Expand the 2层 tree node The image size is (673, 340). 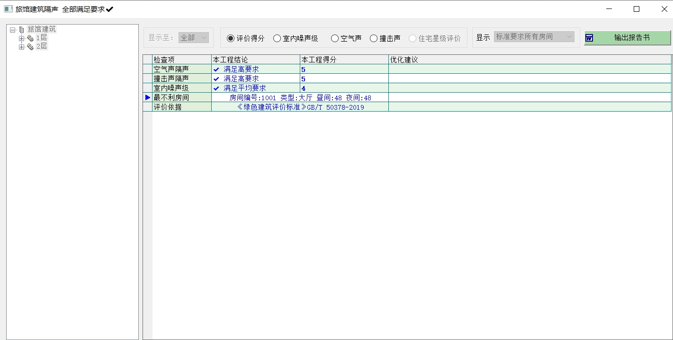click(x=21, y=47)
